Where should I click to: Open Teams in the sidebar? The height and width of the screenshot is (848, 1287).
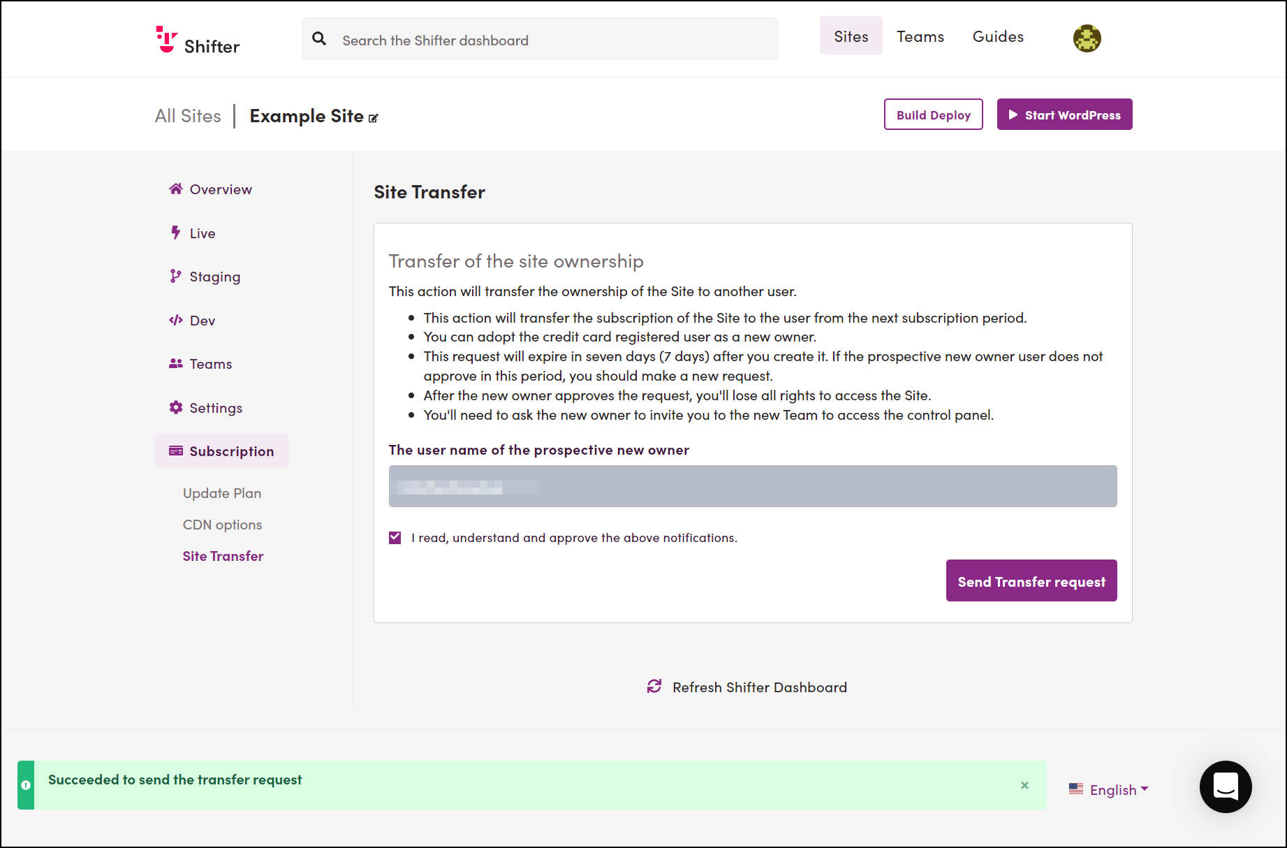[201, 363]
